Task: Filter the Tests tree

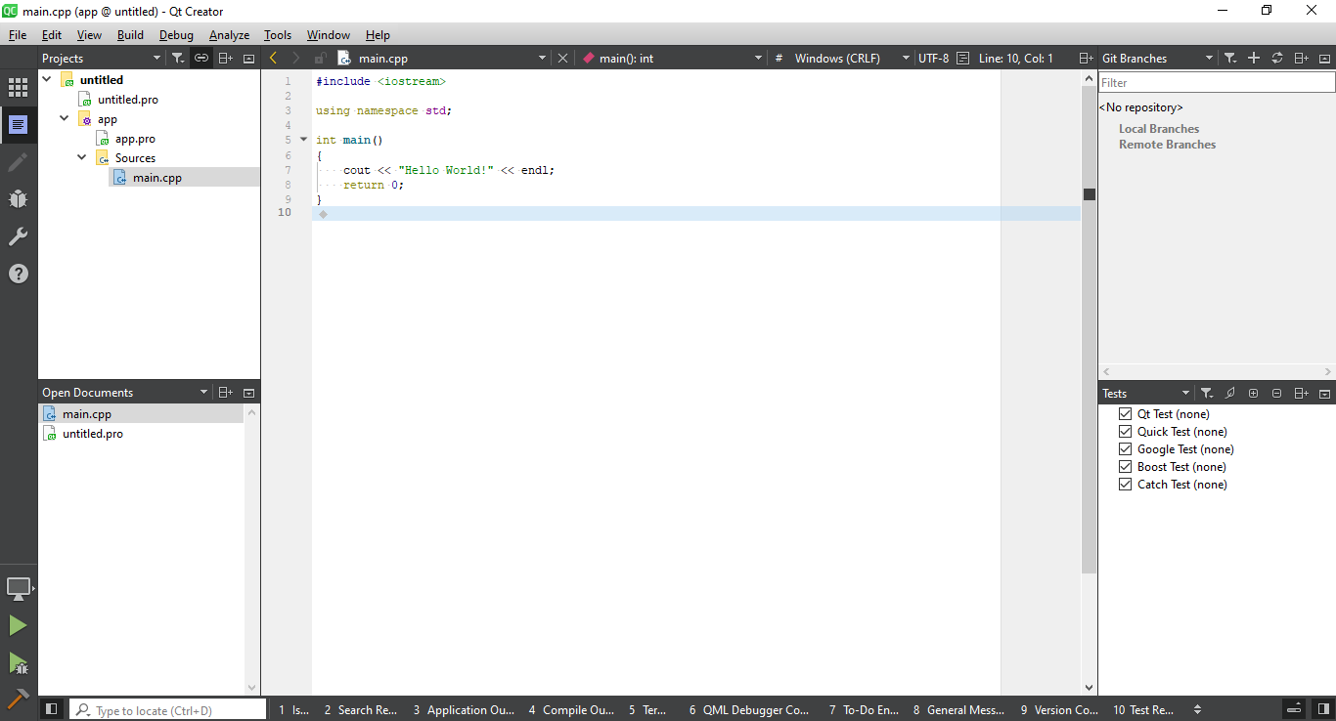Action: tap(1207, 394)
